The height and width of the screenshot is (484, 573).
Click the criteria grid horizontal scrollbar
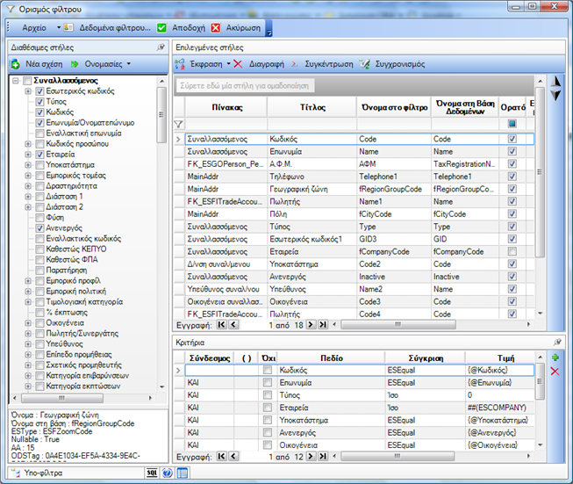398,456
